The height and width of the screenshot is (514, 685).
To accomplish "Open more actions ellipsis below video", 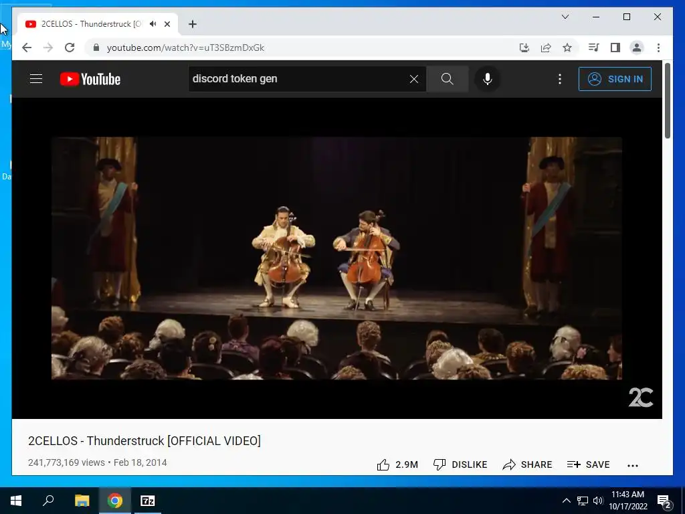I will coord(633,466).
